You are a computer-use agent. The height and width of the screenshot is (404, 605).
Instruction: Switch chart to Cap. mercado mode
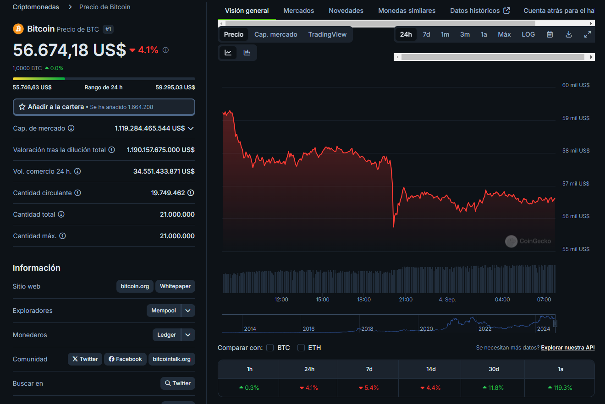[276, 34]
